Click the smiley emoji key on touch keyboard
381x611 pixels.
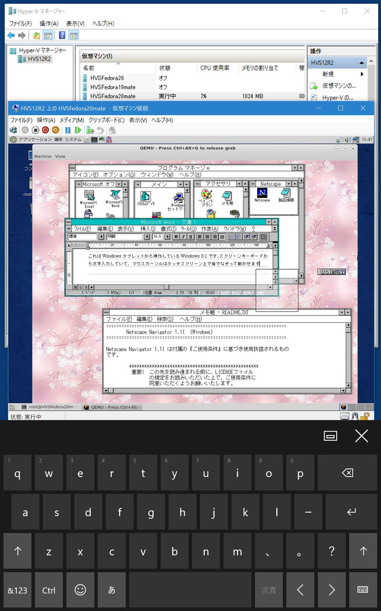[x=80, y=590]
